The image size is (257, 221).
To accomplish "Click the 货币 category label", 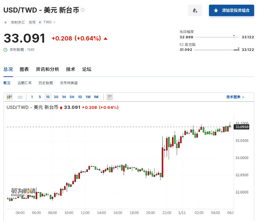I will tap(32, 23).
